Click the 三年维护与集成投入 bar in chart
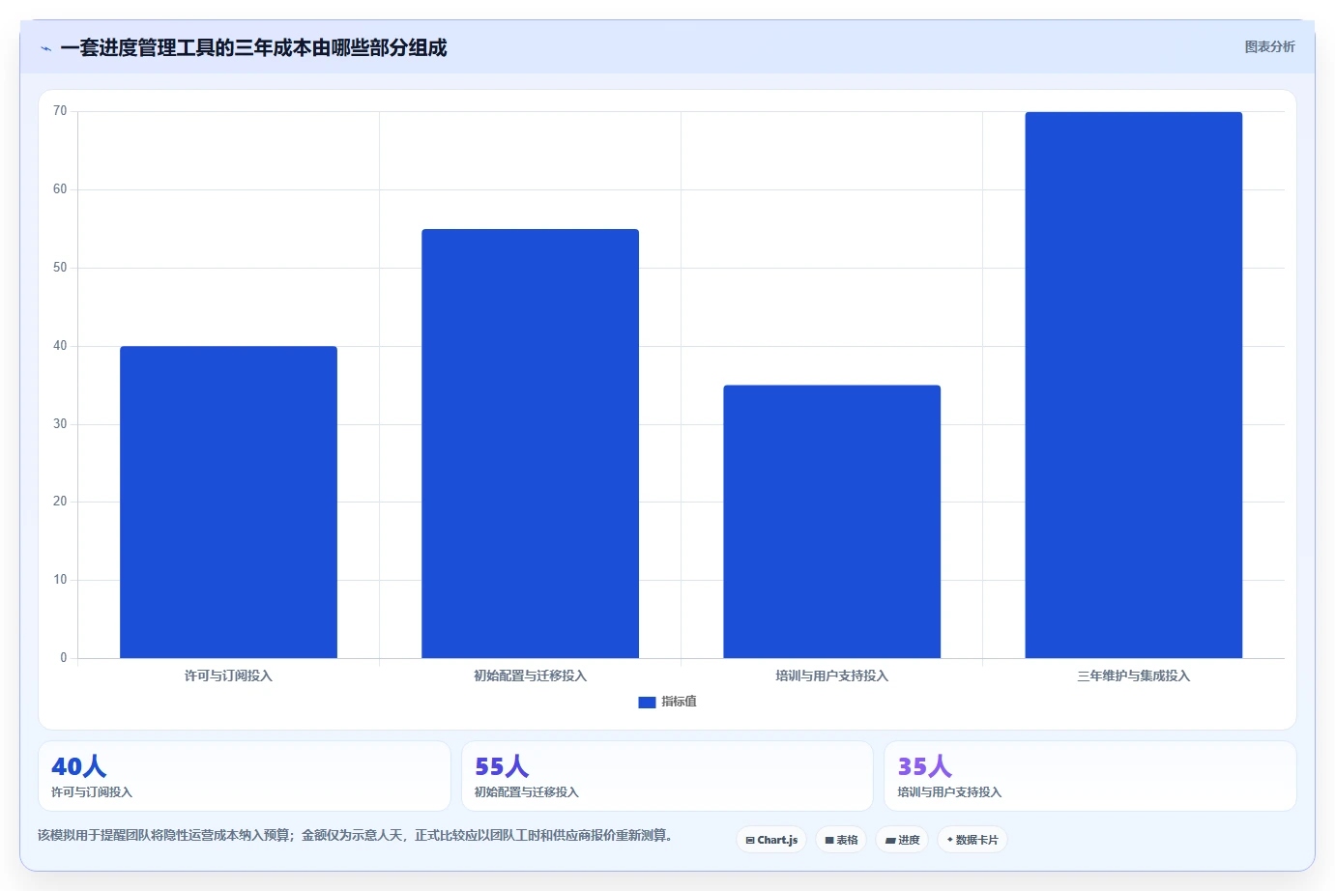This screenshot has height=891, width=1335. point(1133,385)
